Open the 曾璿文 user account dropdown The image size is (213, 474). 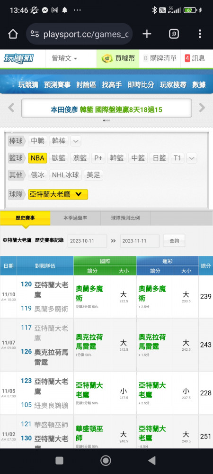64,58
